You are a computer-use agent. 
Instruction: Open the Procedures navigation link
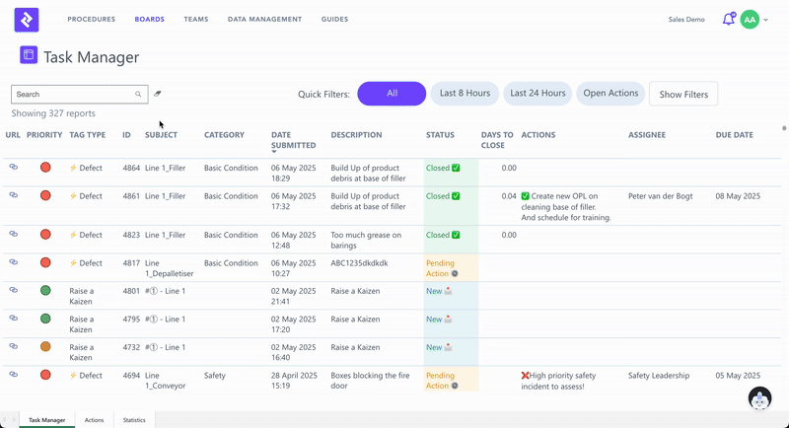pyautogui.click(x=91, y=19)
